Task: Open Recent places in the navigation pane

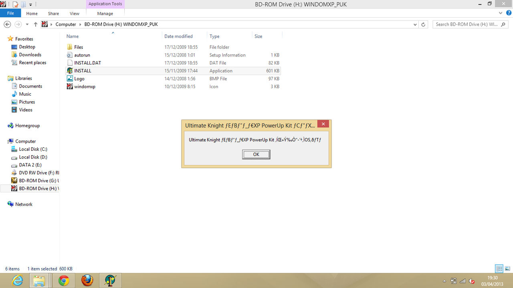Action: coord(32,63)
